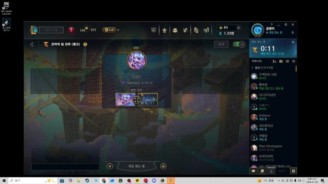The height and width of the screenshot is (184, 328).
Task: Click the voice microphone icon at bottom
Action: [271, 171]
